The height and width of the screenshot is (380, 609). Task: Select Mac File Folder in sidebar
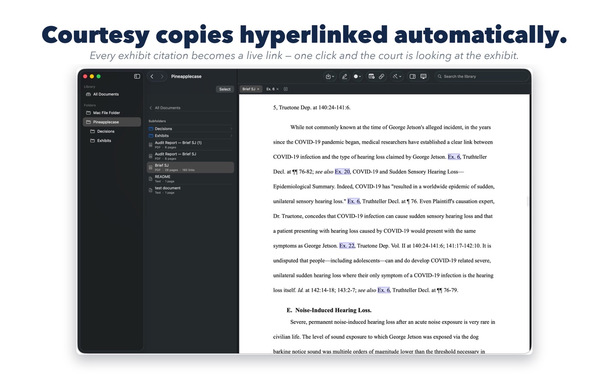(x=111, y=113)
